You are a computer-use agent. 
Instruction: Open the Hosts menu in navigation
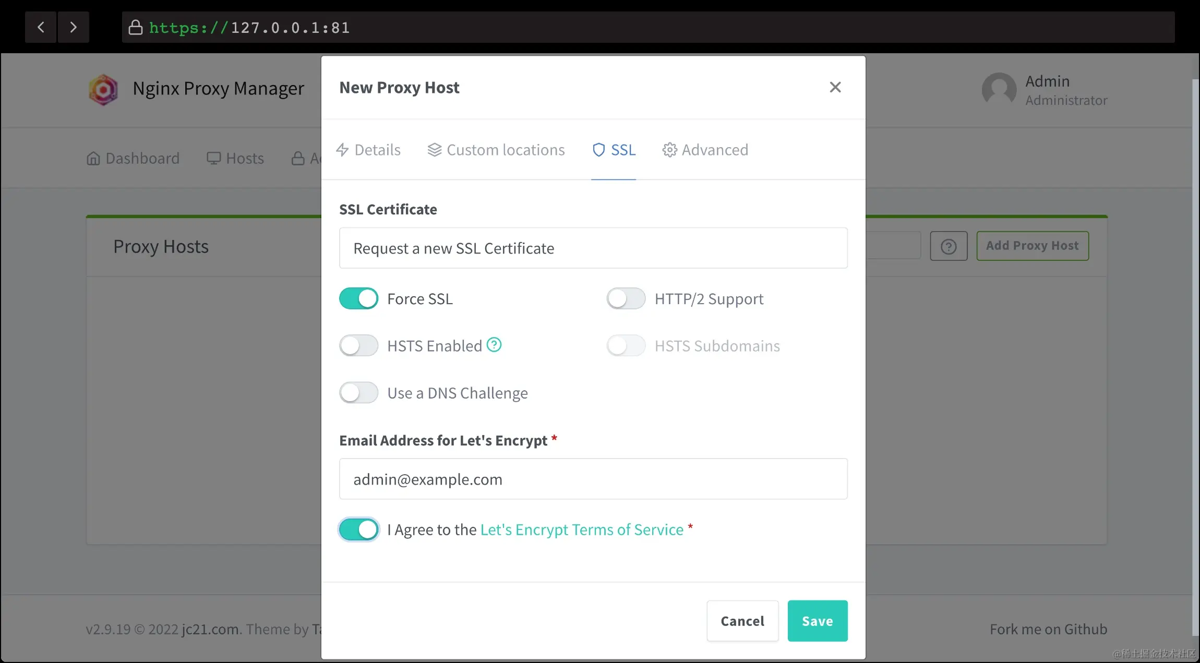tap(235, 159)
